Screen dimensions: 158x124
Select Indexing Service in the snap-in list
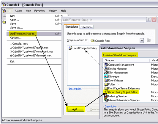click(x=117, y=96)
